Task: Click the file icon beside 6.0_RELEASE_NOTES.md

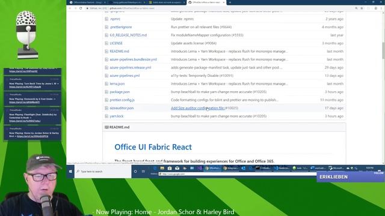Action: [106, 35]
